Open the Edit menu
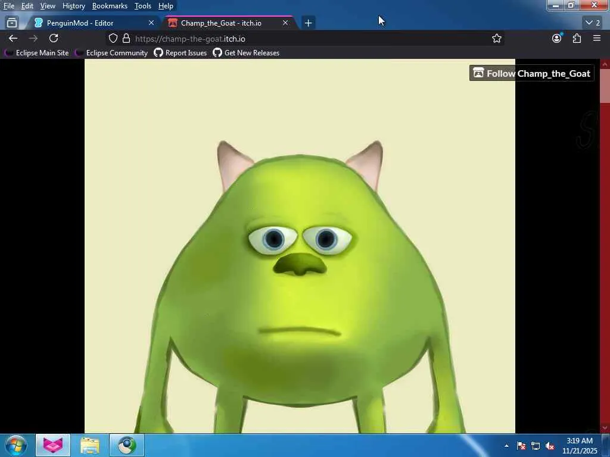The image size is (610, 457). (27, 6)
